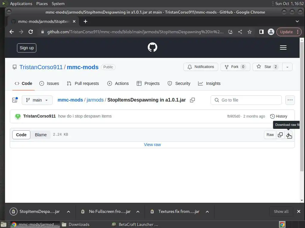Star the mmc-mods repository
The height and width of the screenshot is (228, 305).
[267, 67]
